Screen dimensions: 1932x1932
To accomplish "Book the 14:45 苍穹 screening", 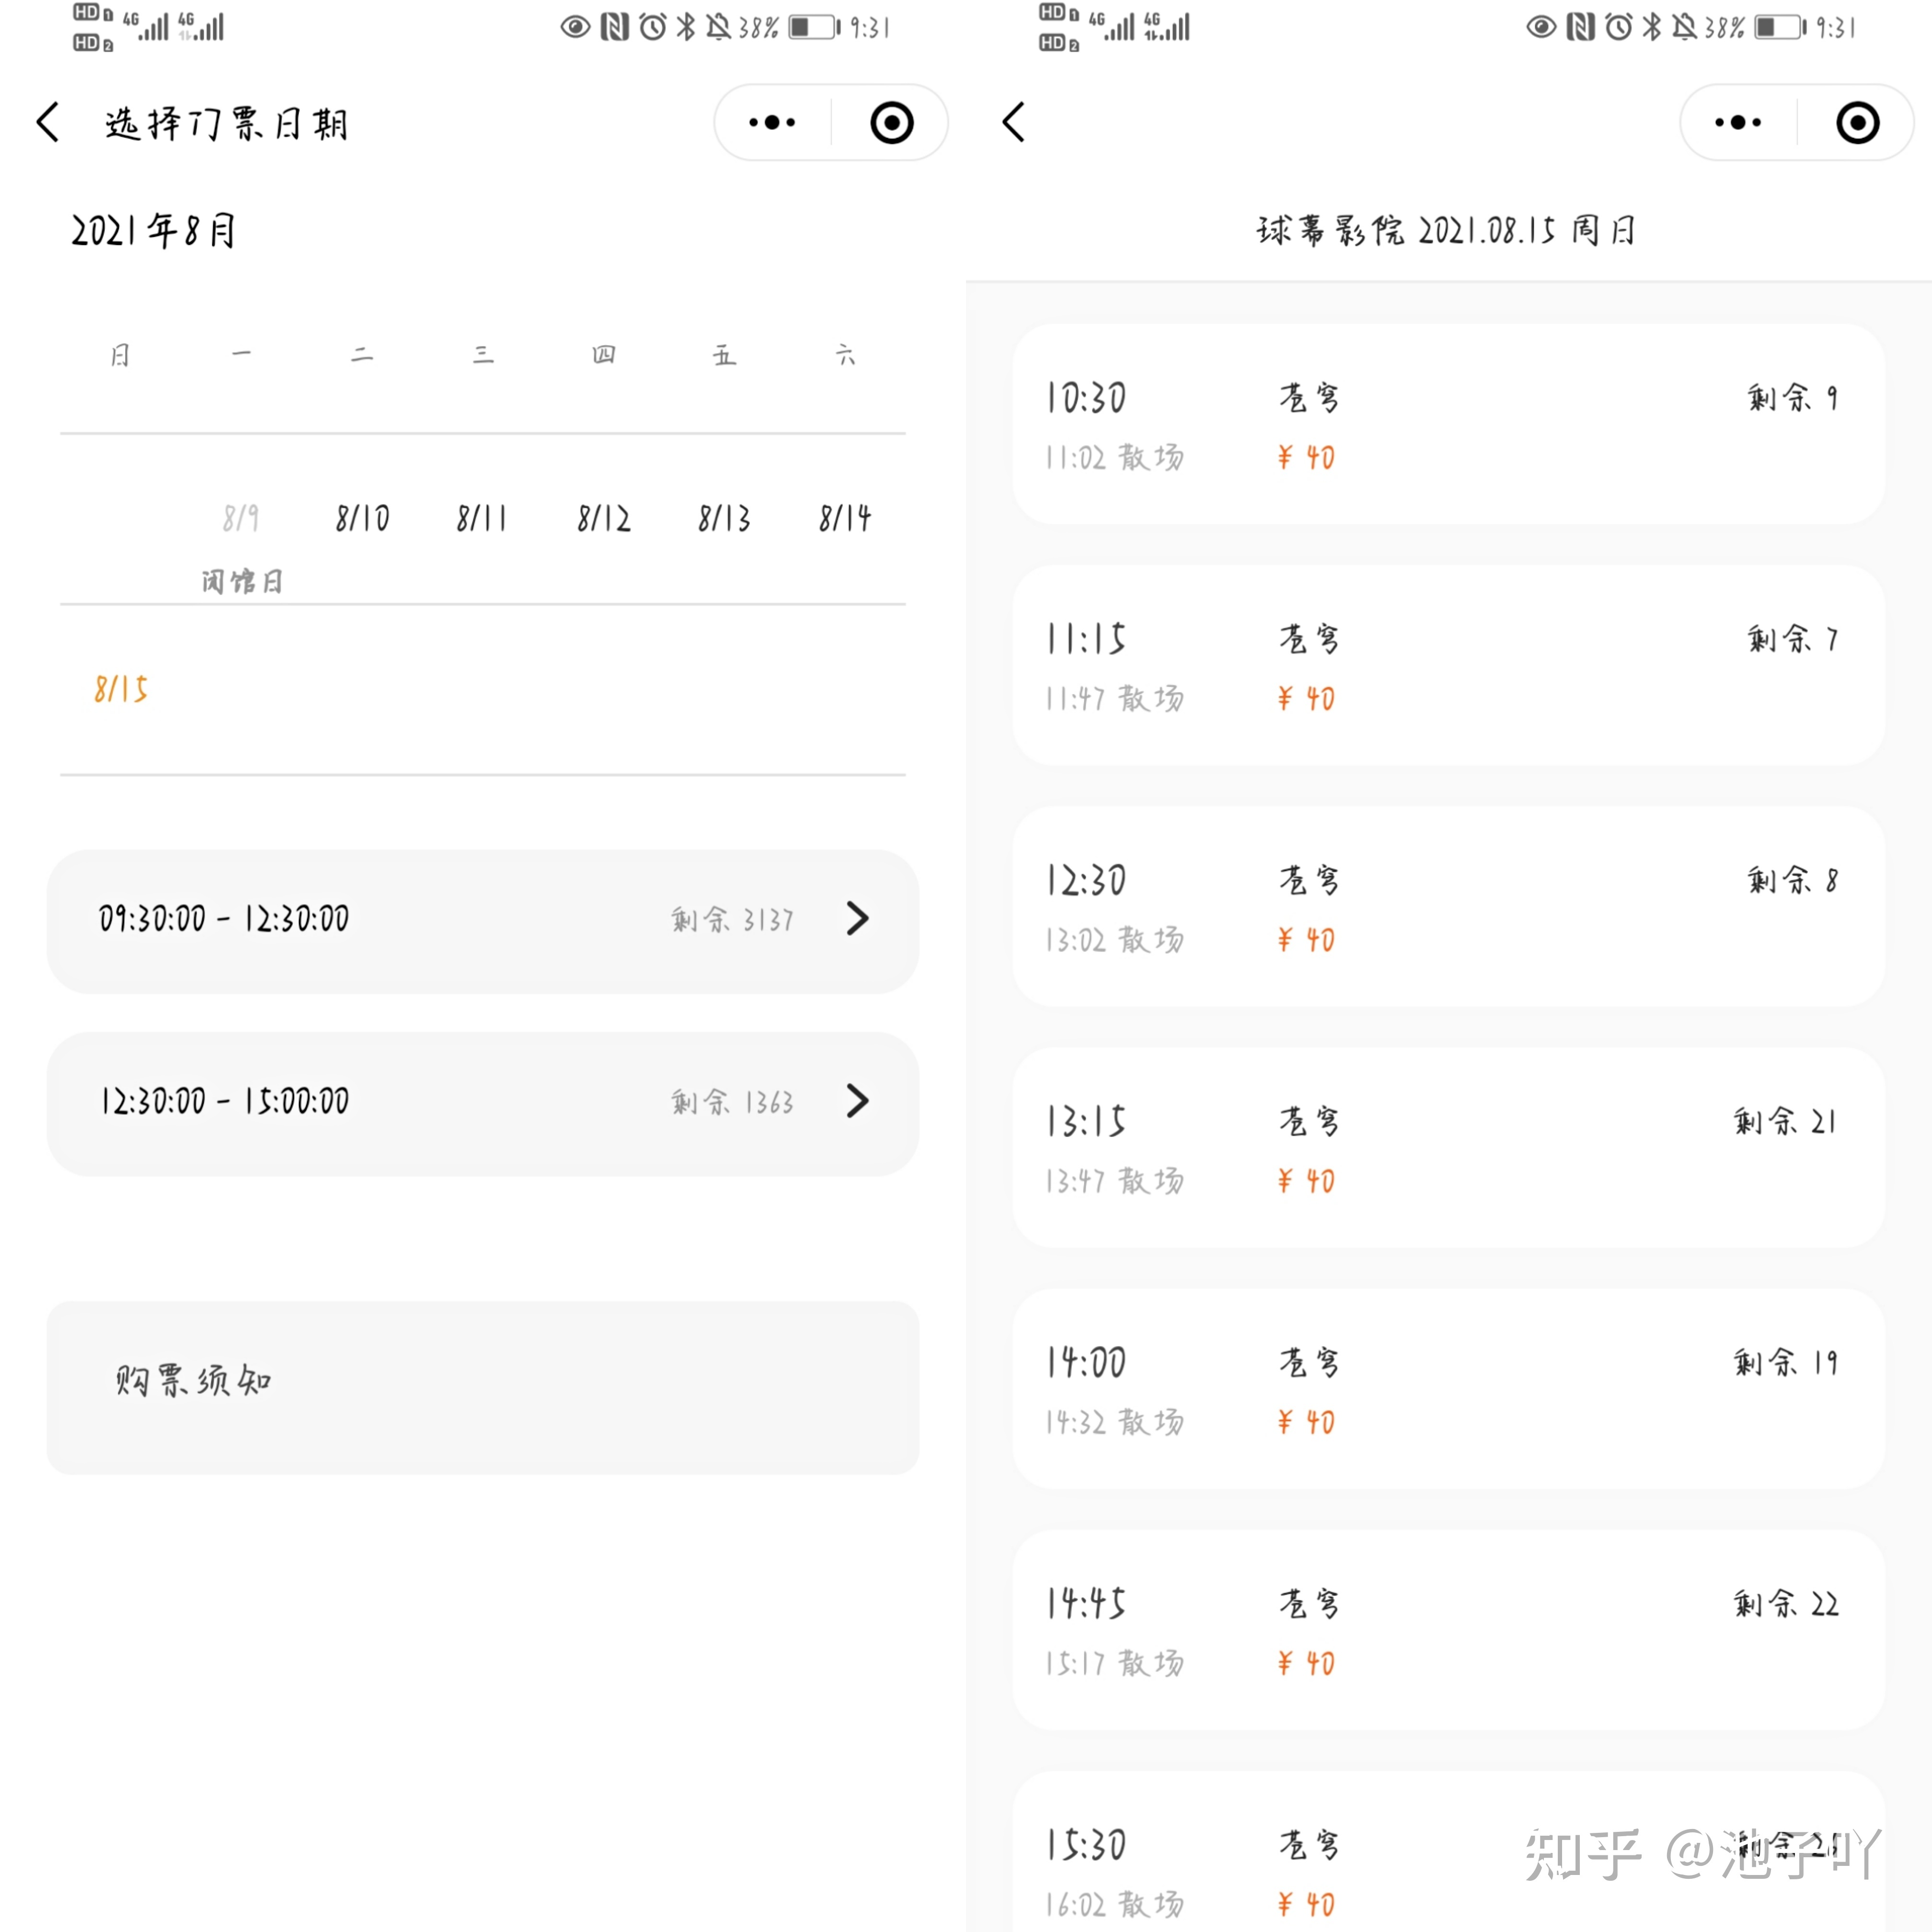I will [x=1448, y=1630].
